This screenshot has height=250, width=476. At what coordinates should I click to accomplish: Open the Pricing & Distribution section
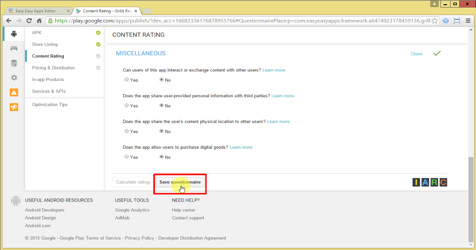click(53, 68)
